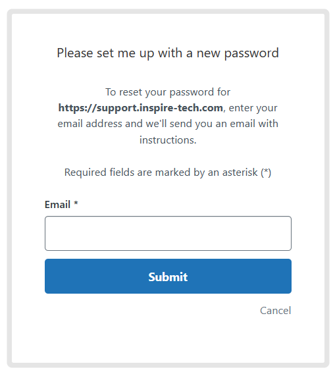
Task: Click the 'Required fields are marked' notice
Action: (x=168, y=173)
